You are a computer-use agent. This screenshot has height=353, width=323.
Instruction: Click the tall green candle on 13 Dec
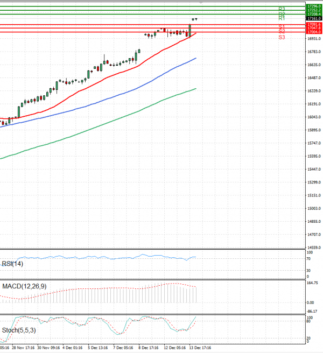[190, 30]
